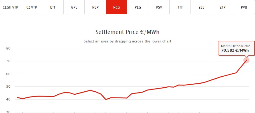Open the PSV tab
This screenshot has height=113, width=255.
pos(159,7)
